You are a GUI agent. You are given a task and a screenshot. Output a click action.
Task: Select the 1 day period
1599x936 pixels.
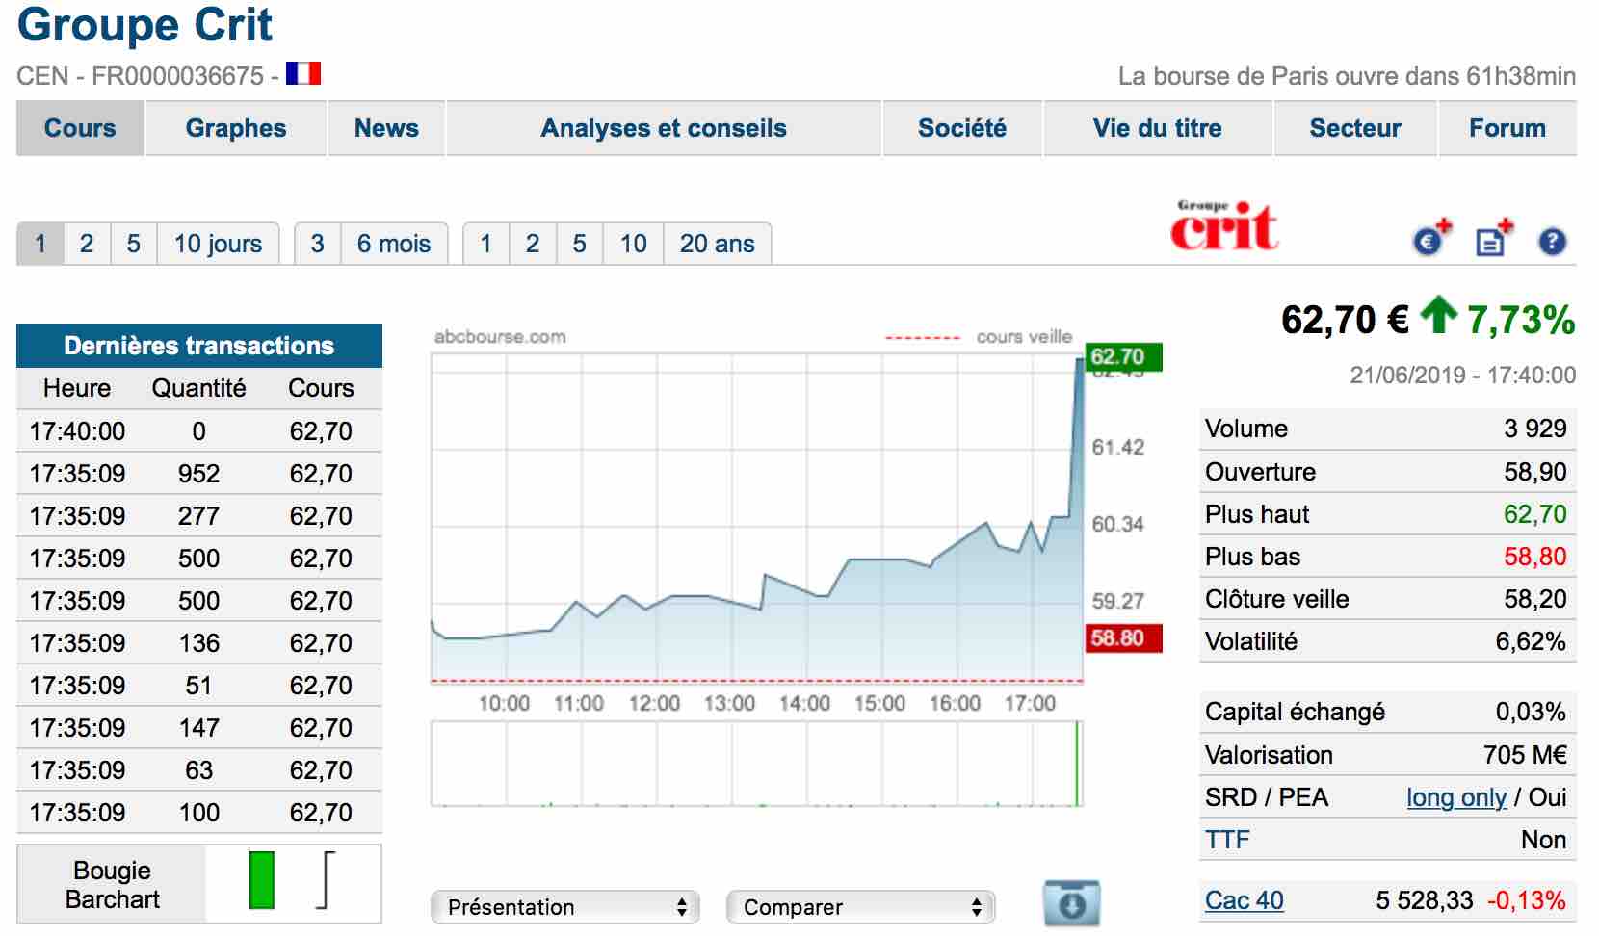click(x=40, y=244)
